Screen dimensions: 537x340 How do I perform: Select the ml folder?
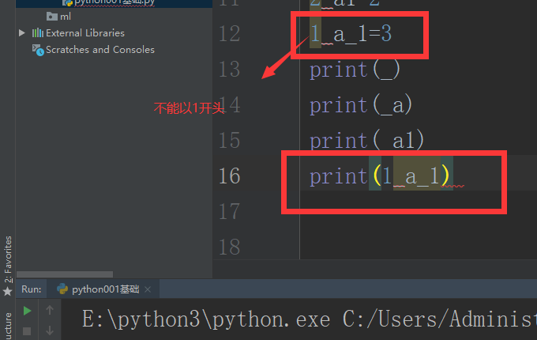pyautogui.click(x=65, y=17)
